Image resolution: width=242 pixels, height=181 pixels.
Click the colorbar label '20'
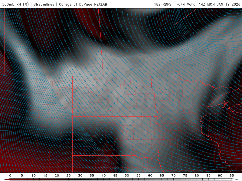(57, 176)
